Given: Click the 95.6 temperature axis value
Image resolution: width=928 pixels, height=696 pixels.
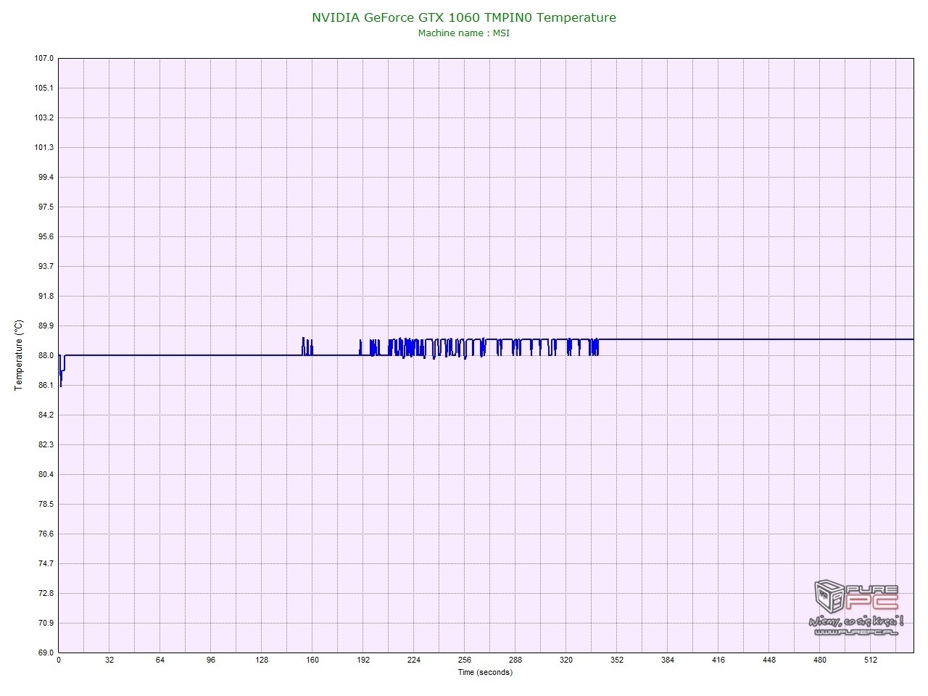Looking at the screenshot, I should coord(46,236).
